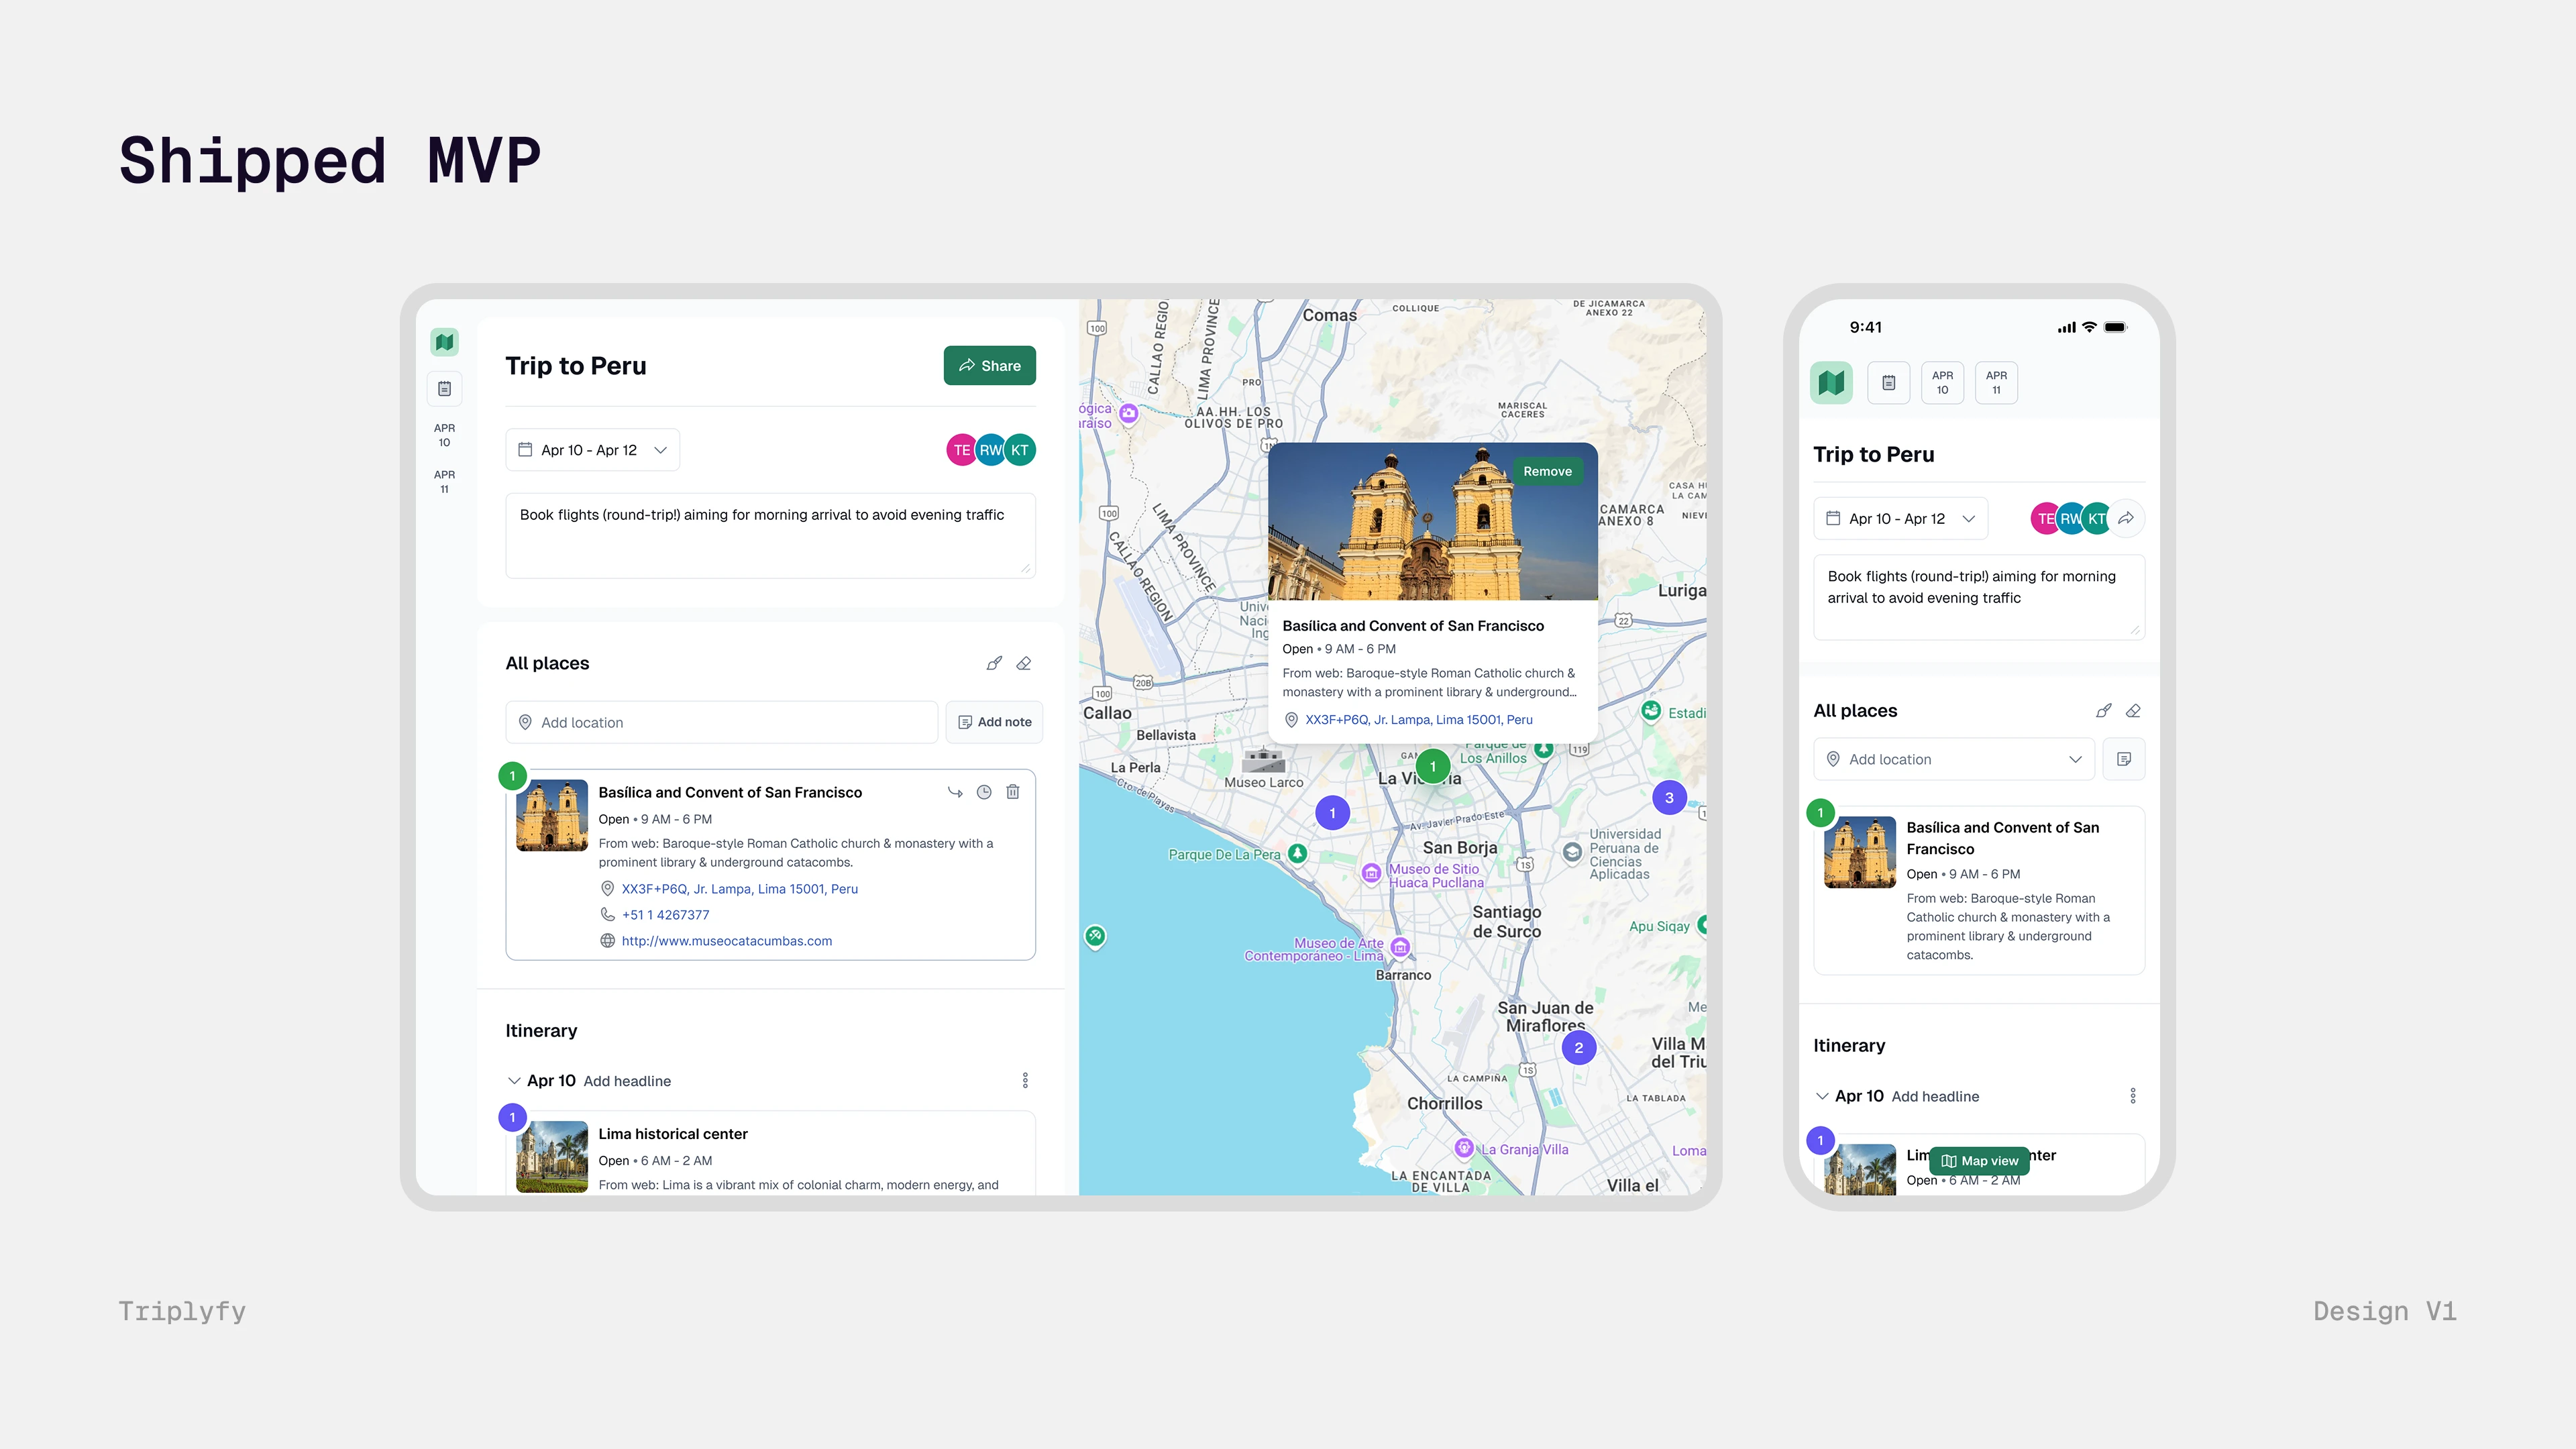Select the APR 11 tab in the desktop sidebar
This screenshot has width=2576, height=1449.
444,481
